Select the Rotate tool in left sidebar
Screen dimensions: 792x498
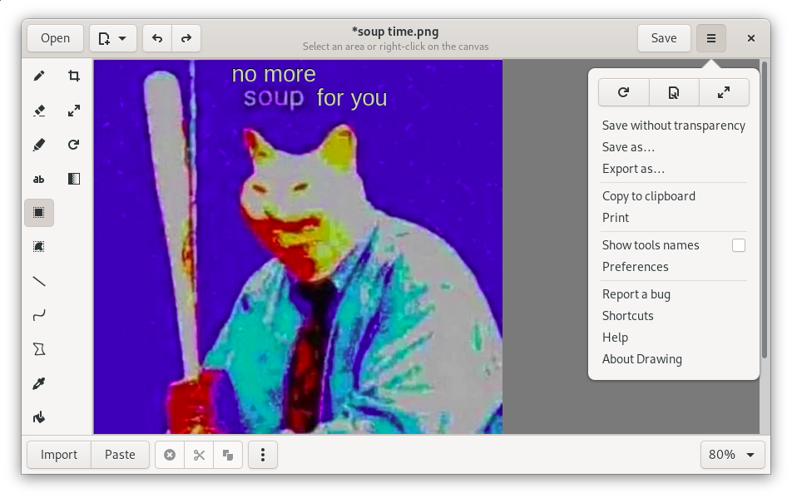(x=74, y=145)
